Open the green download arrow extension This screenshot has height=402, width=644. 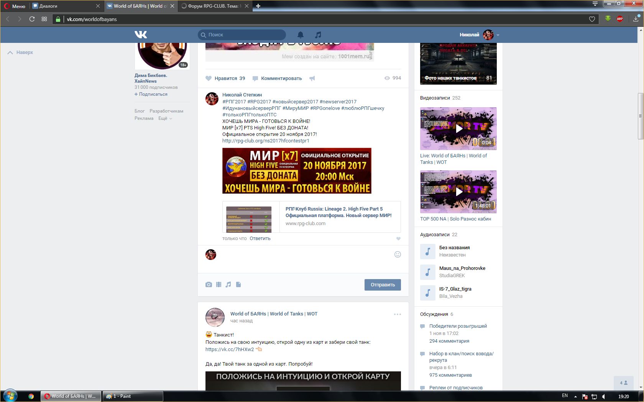pos(608,19)
